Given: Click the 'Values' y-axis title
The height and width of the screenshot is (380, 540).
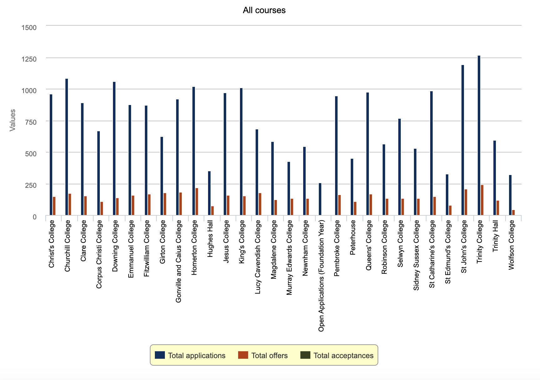Looking at the screenshot, I should point(13,120).
